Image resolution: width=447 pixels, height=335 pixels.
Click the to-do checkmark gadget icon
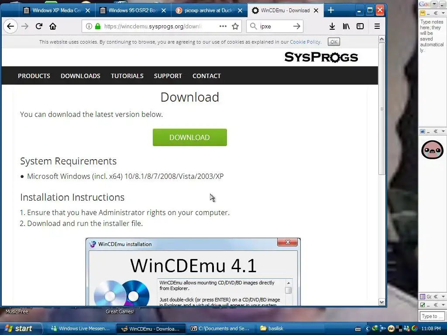pyautogui.click(x=423, y=305)
